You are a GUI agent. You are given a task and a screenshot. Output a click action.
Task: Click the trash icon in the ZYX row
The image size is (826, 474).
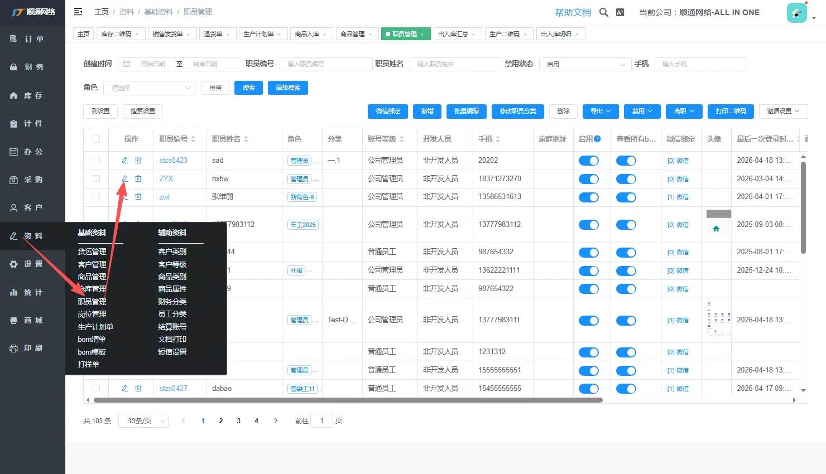tap(138, 178)
